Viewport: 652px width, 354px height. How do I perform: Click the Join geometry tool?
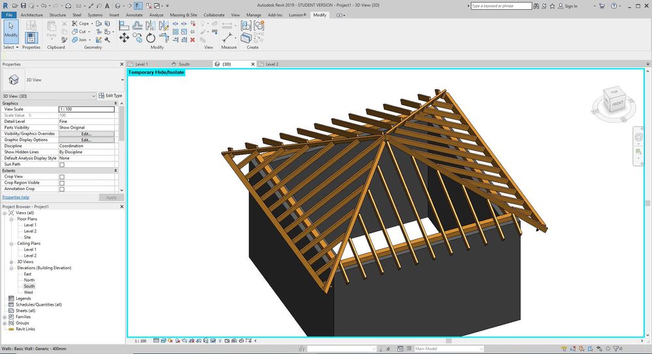coord(80,40)
